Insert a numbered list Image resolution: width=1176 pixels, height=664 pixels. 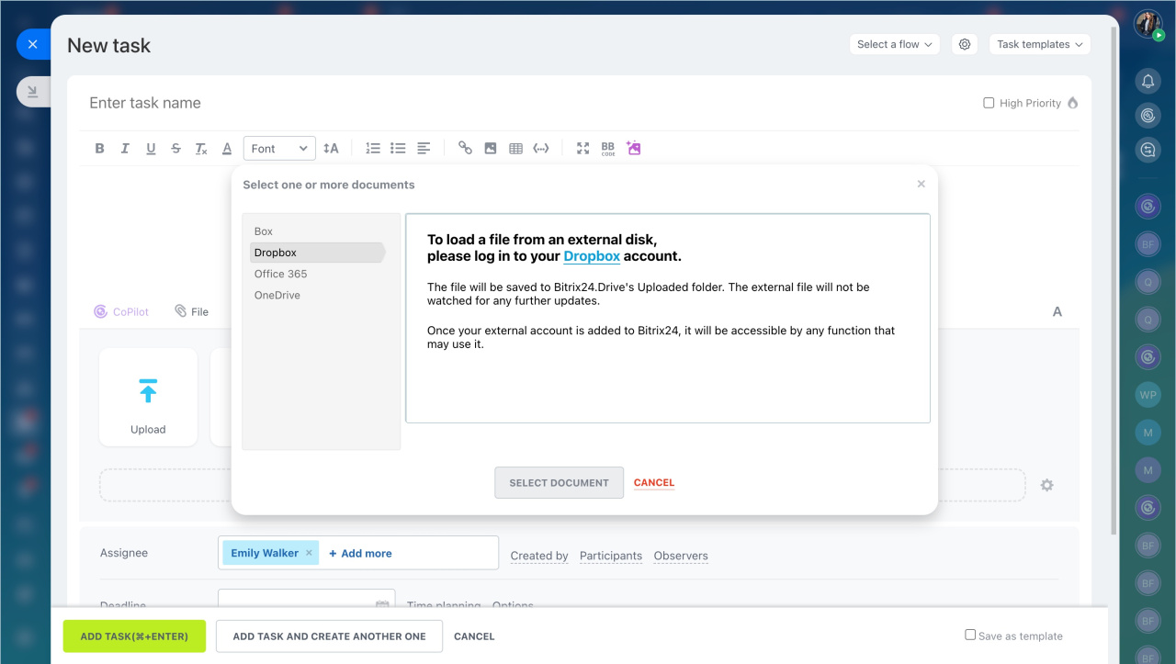pyautogui.click(x=373, y=148)
